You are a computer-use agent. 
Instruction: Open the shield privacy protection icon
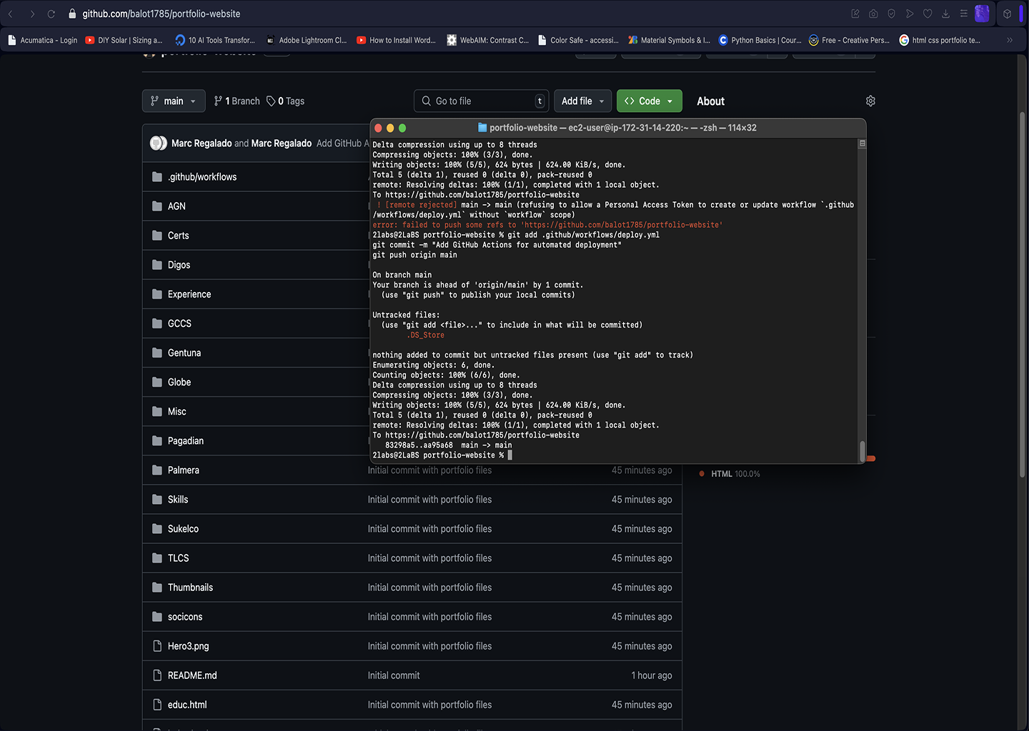[891, 14]
